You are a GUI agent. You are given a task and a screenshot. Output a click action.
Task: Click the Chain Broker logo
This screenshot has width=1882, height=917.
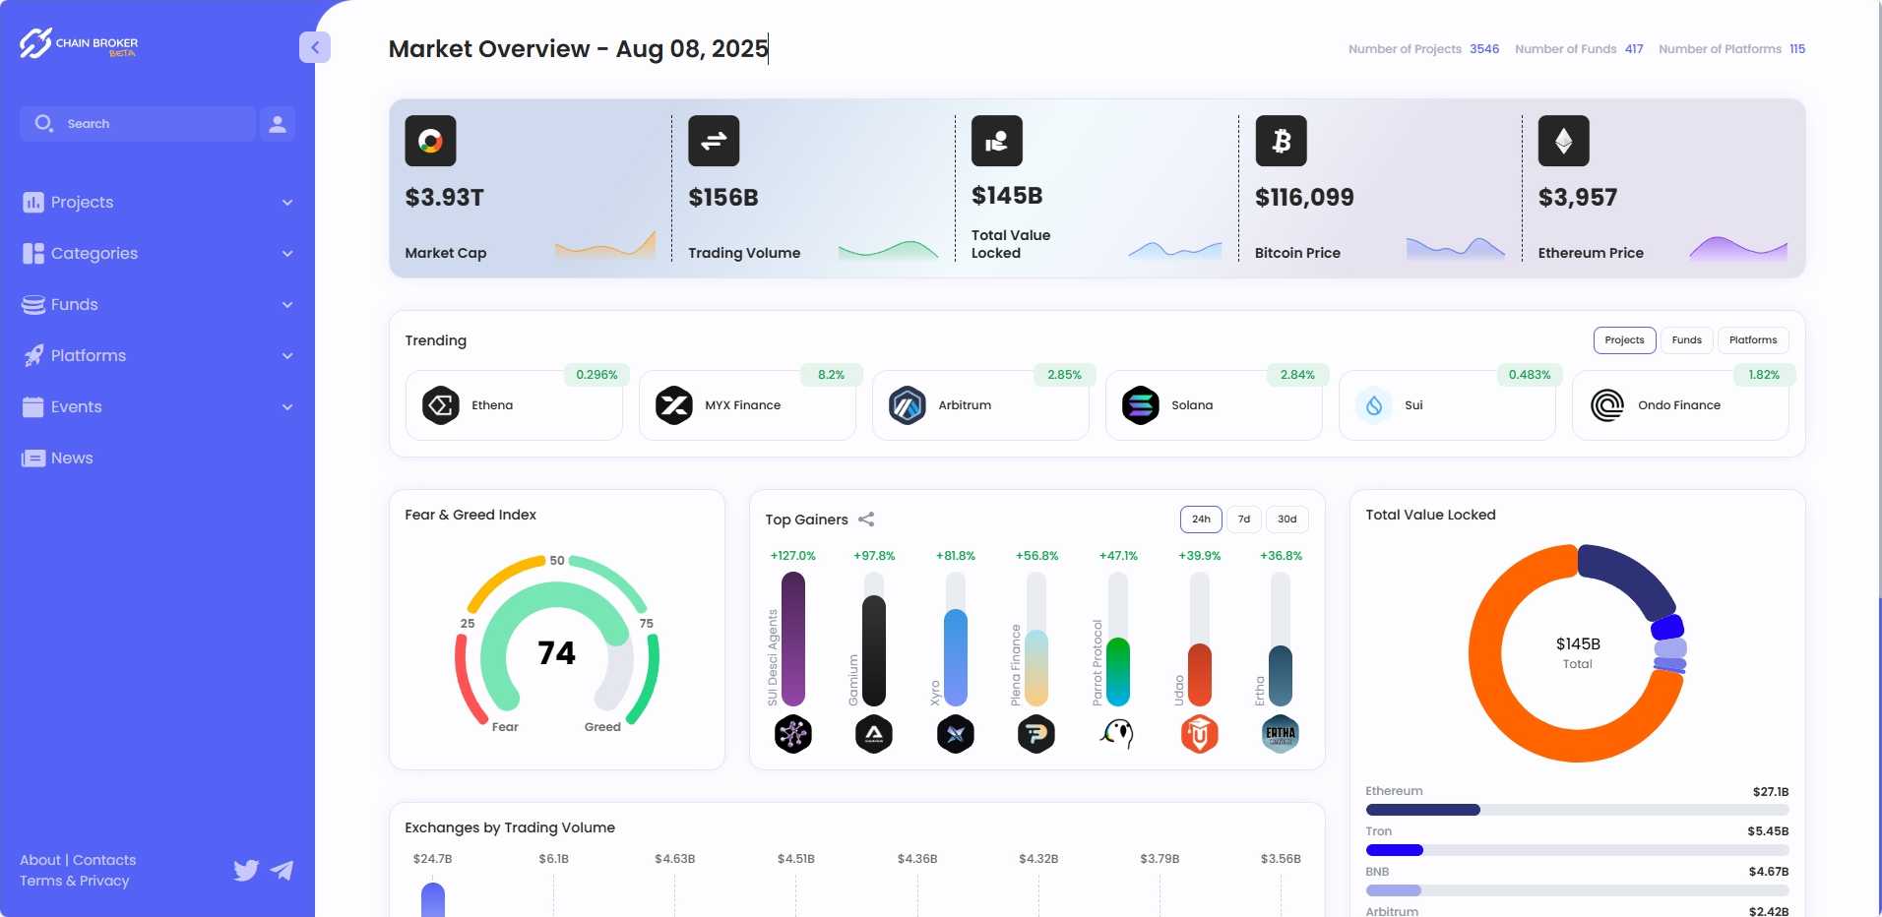79,44
